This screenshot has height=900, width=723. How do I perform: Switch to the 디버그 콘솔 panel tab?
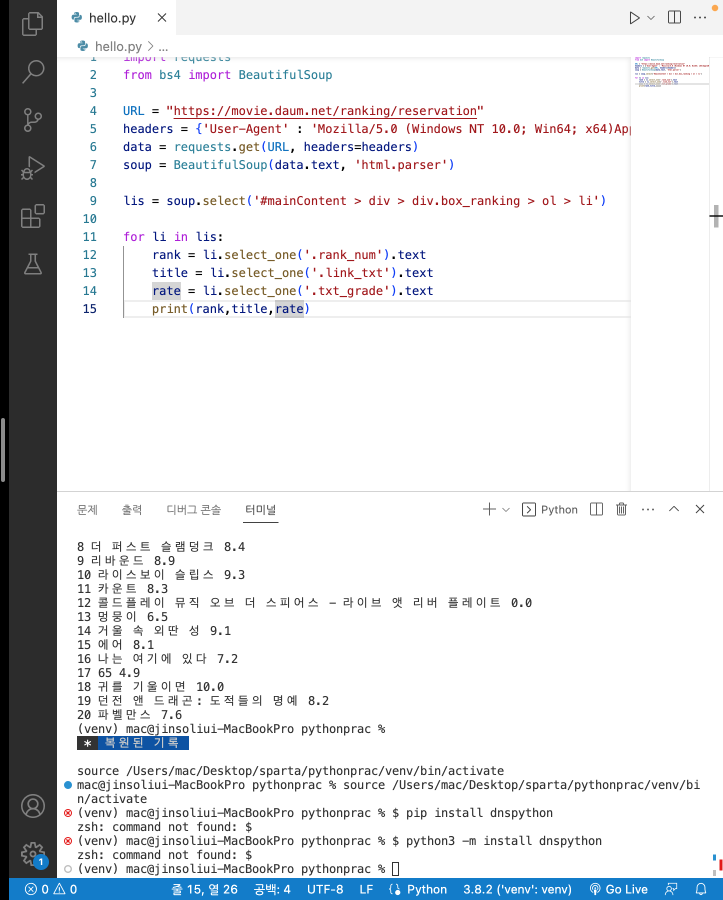point(194,509)
